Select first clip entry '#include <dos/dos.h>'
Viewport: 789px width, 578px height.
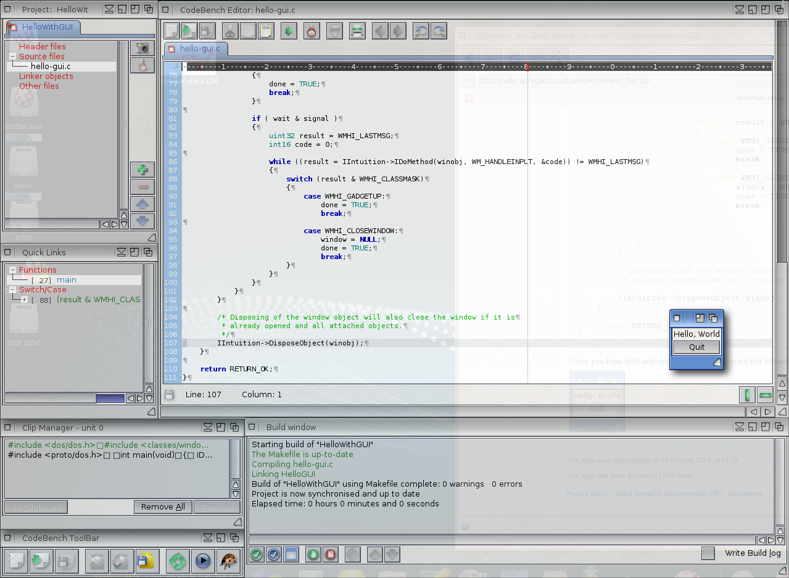pos(117,445)
